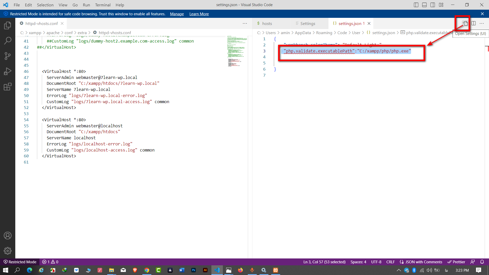Open the File menu
This screenshot has height=275, width=489.
click(x=17, y=5)
